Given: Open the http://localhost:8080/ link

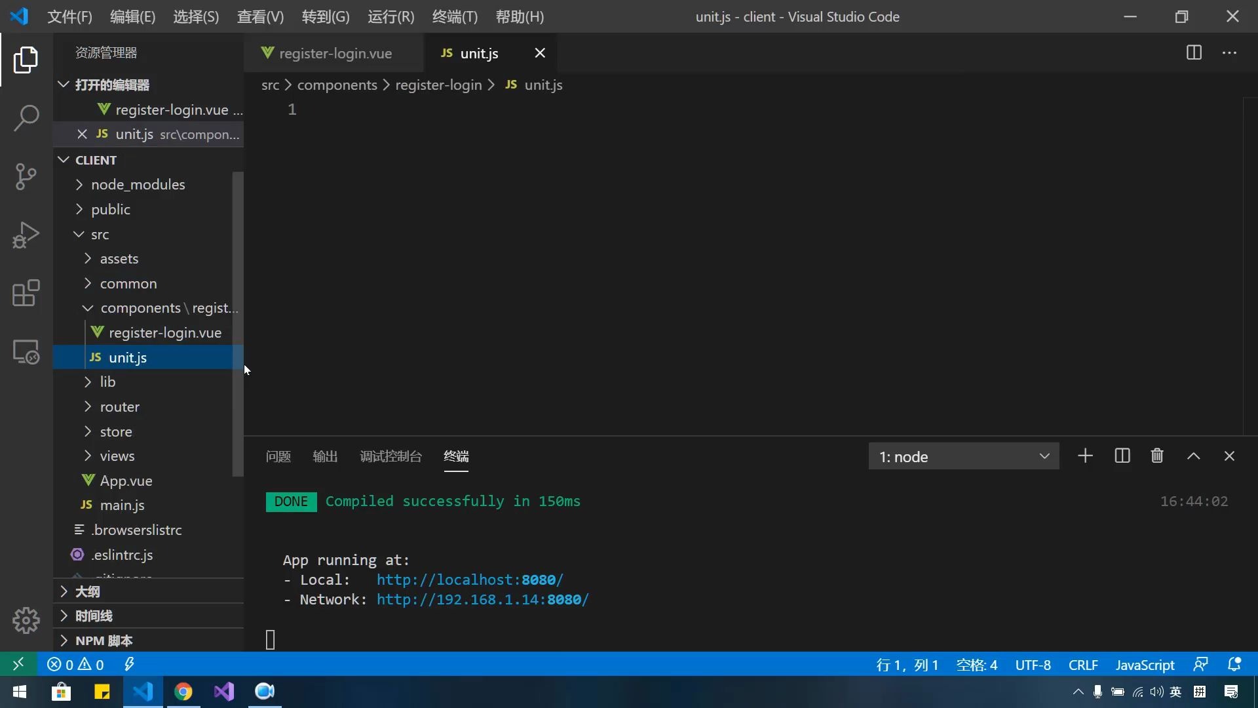Looking at the screenshot, I should coord(468,580).
